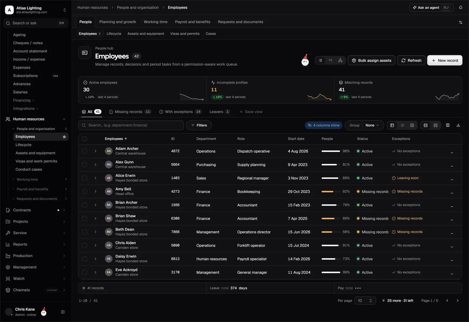Expand the Brian Shaw row details
Image resolution: width=469 pixels, height=322 pixels.
coord(96,218)
